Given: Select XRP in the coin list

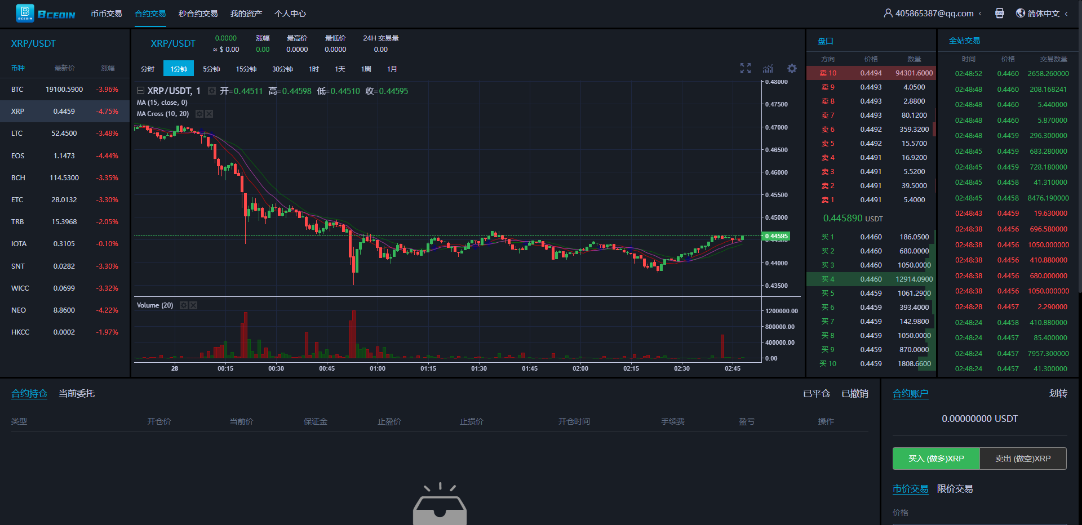Looking at the screenshot, I should [65, 112].
